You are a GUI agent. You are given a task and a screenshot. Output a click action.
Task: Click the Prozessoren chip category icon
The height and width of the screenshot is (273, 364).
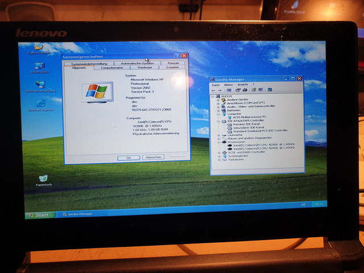[224, 142]
